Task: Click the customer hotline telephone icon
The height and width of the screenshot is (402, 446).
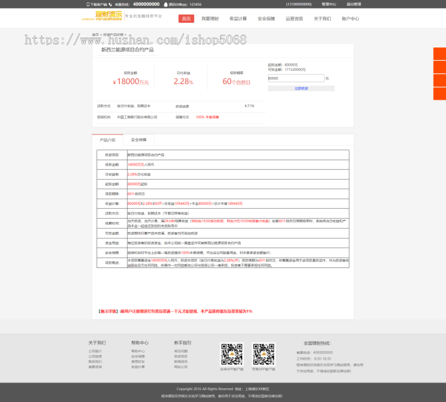Action: click(x=110, y=4)
